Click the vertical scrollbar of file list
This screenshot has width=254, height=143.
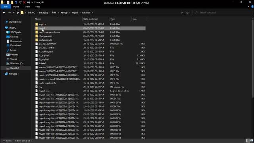[x=253, y=58]
